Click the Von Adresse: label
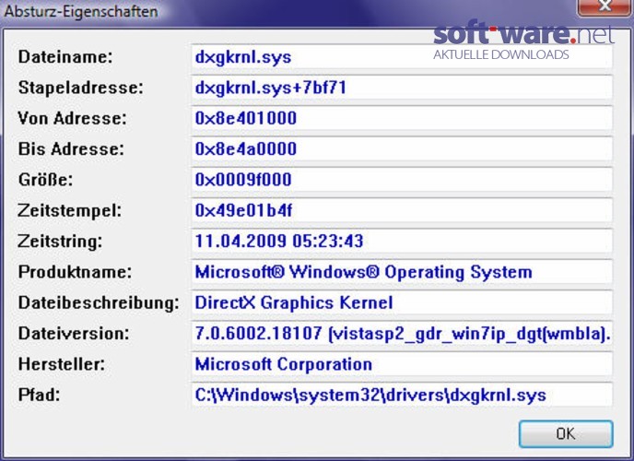This screenshot has width=634, height=461. point(73,118)
